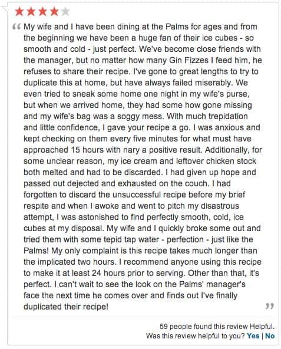Click the first red rating star

[19, 11]
